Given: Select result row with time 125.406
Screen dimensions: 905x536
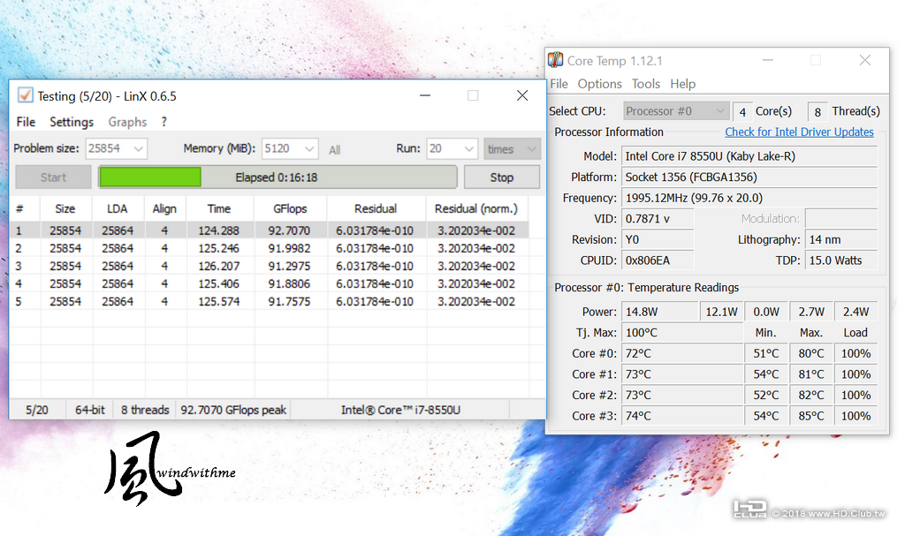Looking at the screenshot, I should (x=269, y=283).
